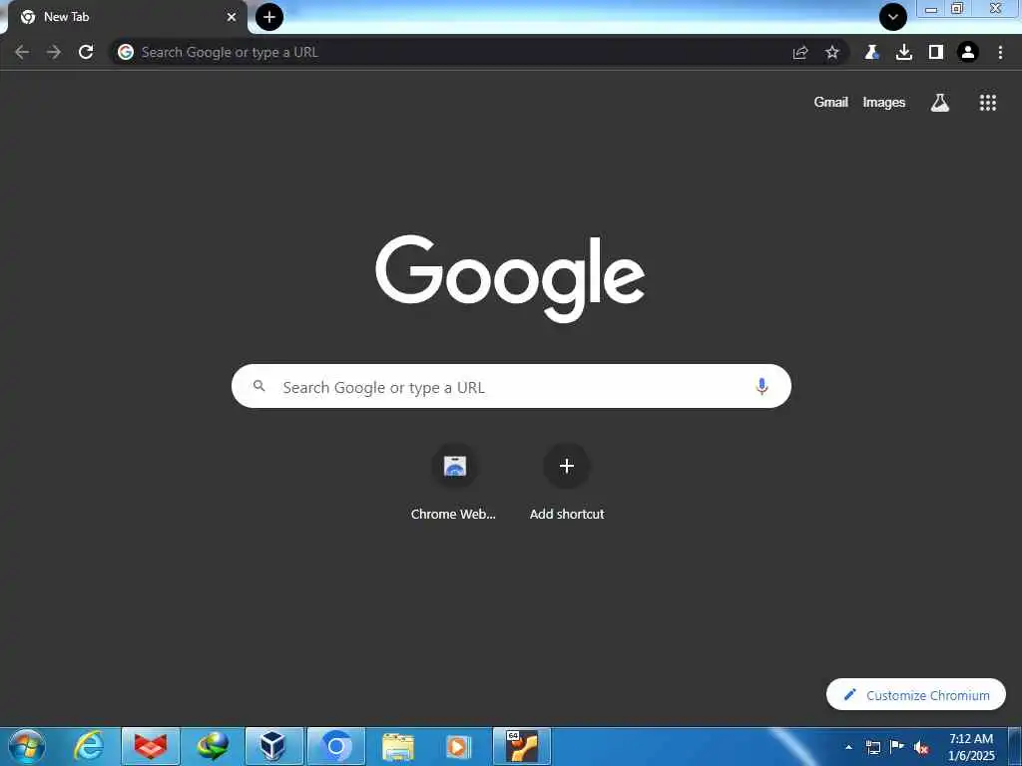The height and width of the screenshot is (766, 1022).
Task: Open Action Center flag icon
Action: [x=897, y=746]
